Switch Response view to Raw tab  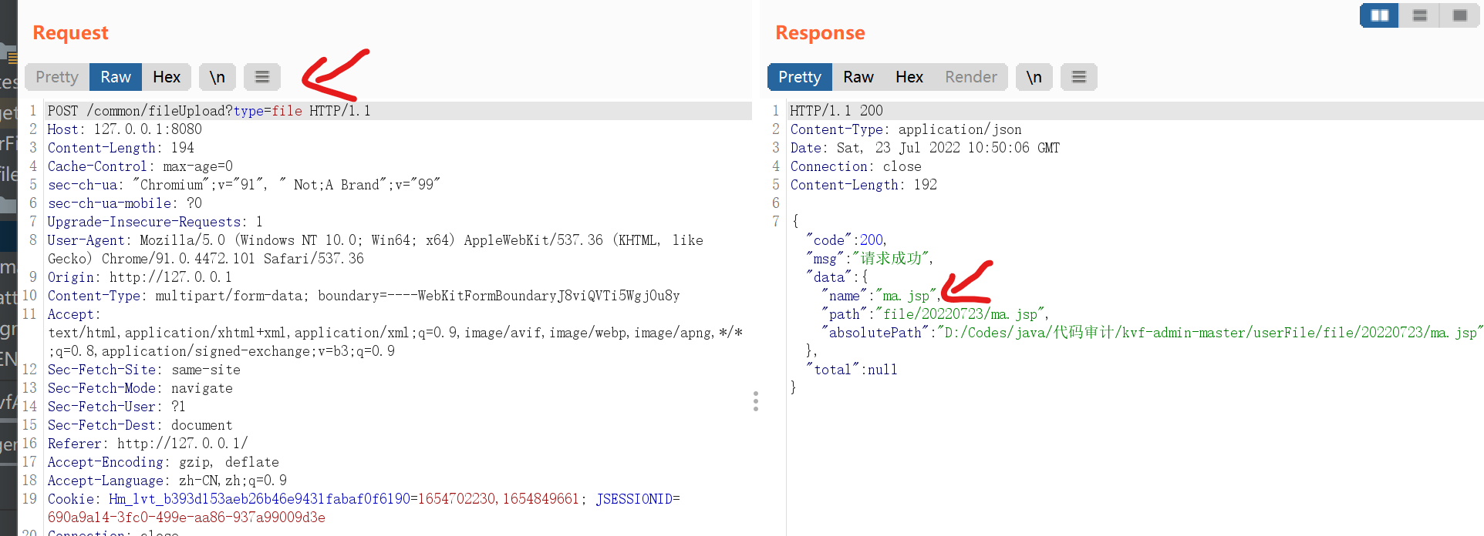click(858, 77)
